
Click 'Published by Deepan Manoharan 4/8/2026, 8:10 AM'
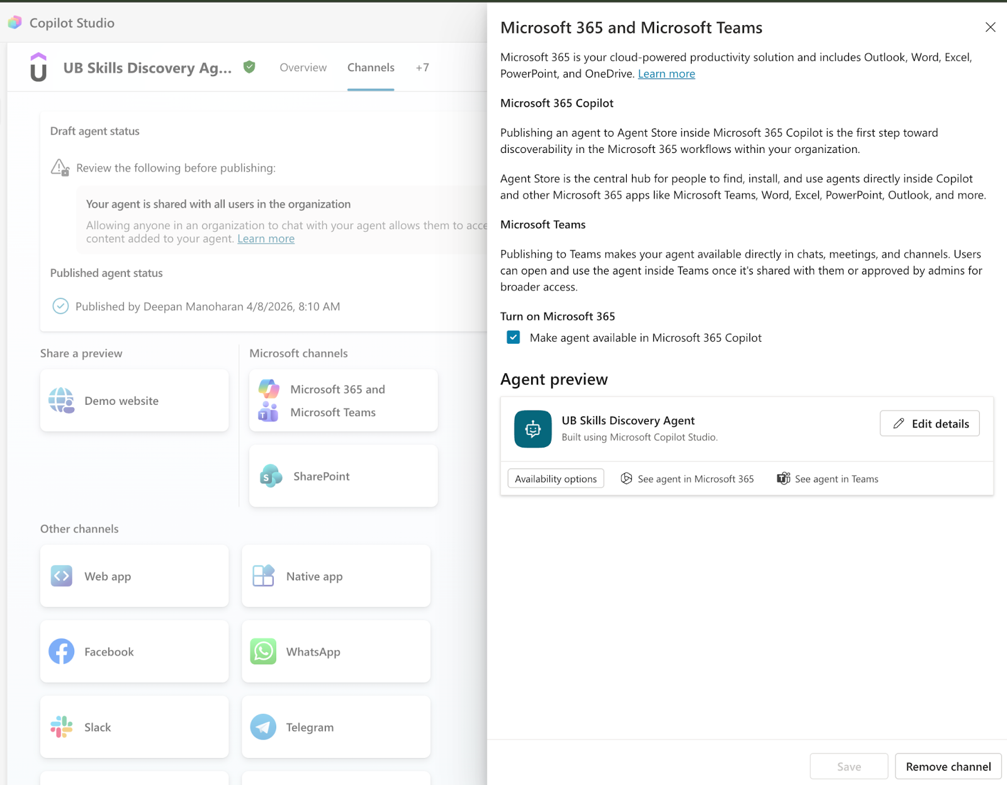point(208,307)
